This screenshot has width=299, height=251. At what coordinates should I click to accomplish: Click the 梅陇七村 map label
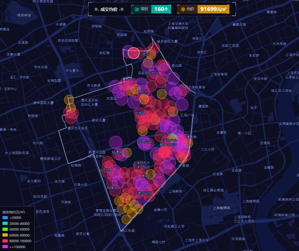[x=159, y=242]
